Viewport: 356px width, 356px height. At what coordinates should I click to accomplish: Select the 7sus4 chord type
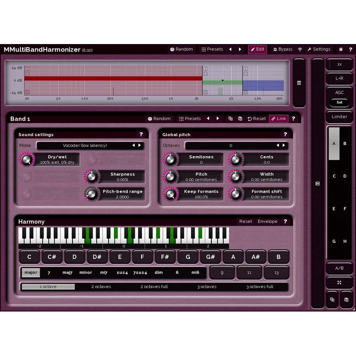(140, 272)
